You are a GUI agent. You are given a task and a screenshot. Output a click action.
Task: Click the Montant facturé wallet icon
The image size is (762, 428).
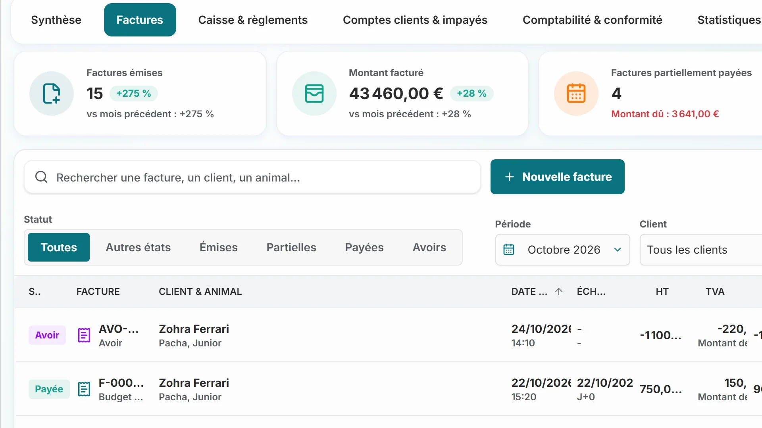[x=314, y=94]
